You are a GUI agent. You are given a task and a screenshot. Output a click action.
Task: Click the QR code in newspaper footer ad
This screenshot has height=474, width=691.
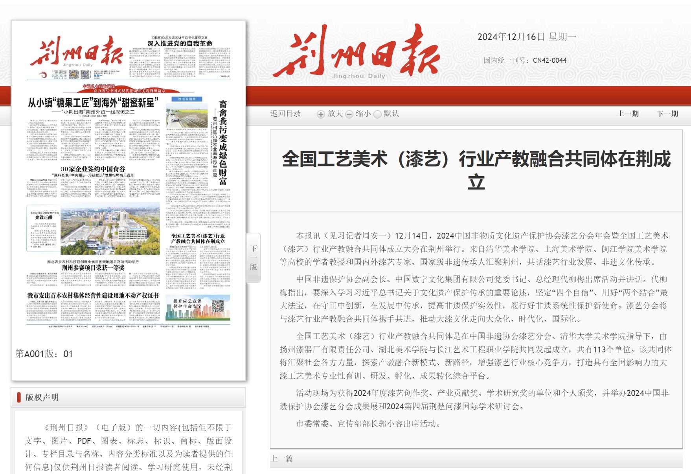coord(218,306)
